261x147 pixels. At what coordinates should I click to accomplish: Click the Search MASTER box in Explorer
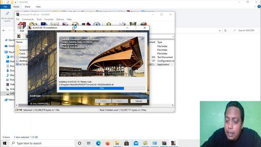[x=245, y=30]
